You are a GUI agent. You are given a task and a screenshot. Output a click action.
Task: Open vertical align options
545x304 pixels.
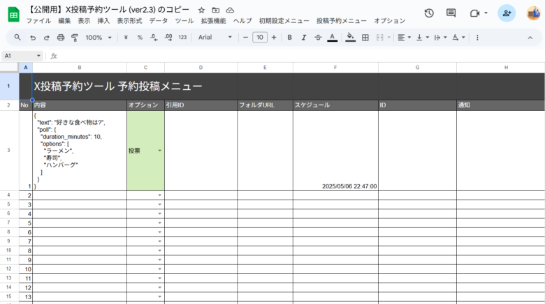[423, 38]
